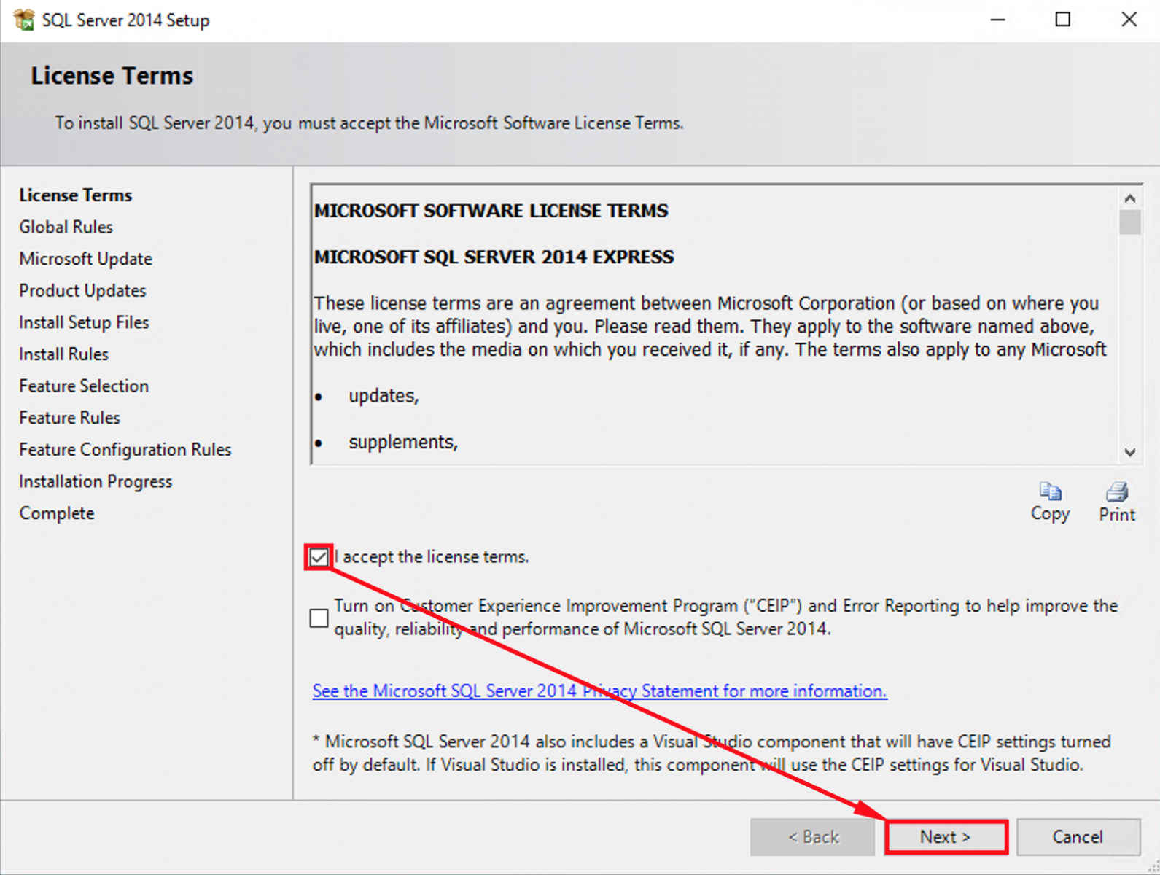Minimize the SQL Server Setup window
Screen dimensions: 1160x875
pos(998,20)
